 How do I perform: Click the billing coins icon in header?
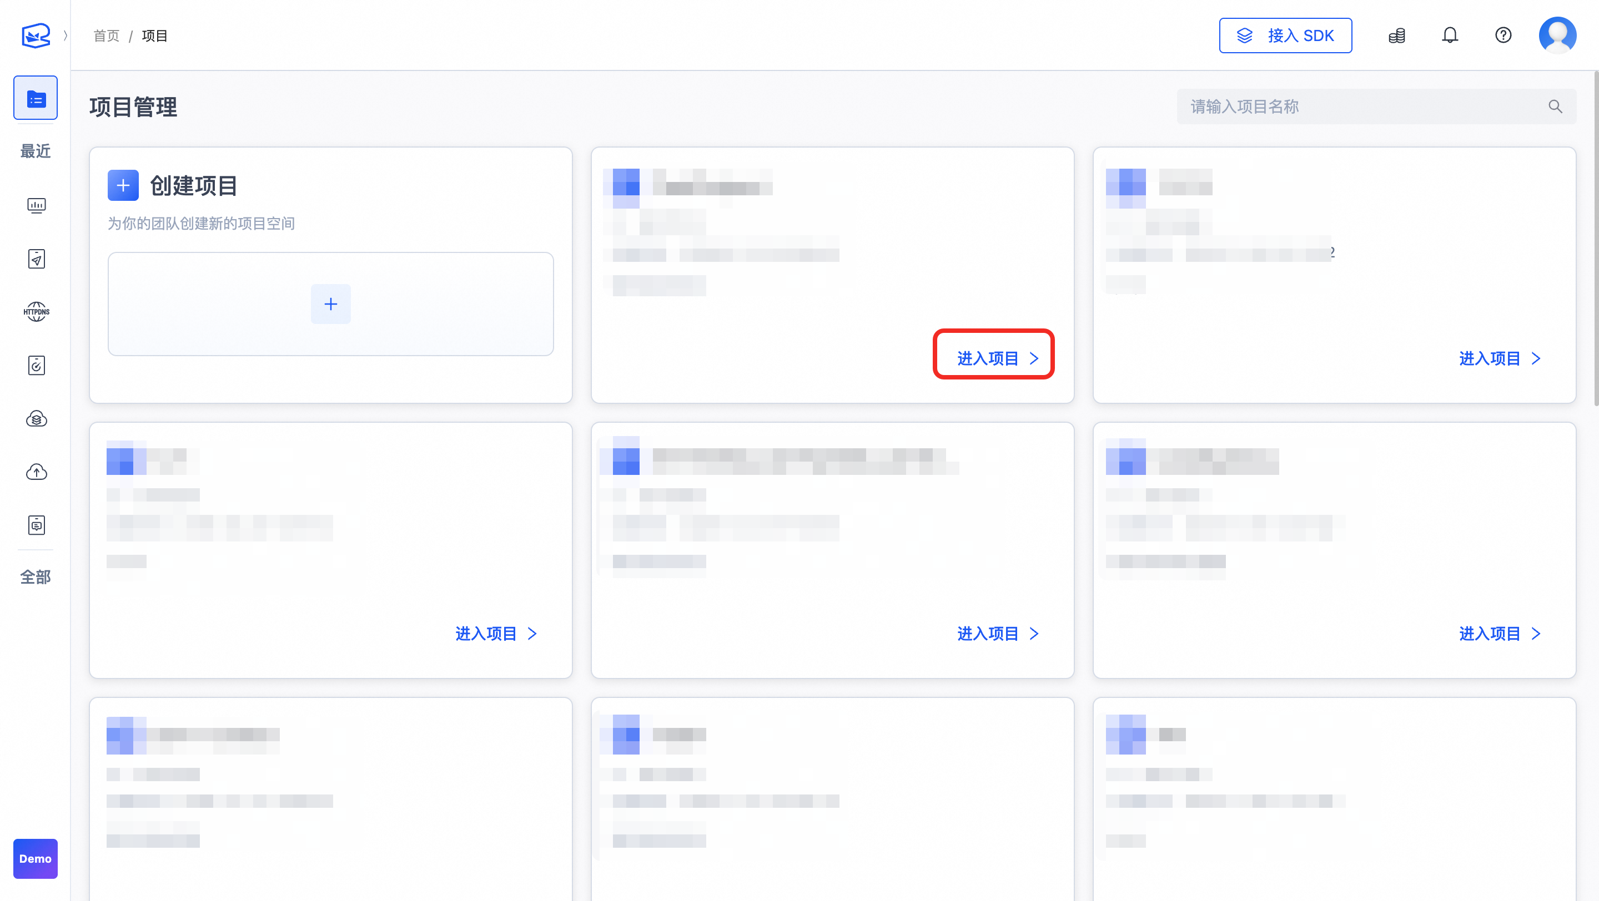(1397, 36)
